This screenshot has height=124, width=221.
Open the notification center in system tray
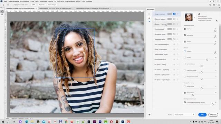click(x=218, y=122)
